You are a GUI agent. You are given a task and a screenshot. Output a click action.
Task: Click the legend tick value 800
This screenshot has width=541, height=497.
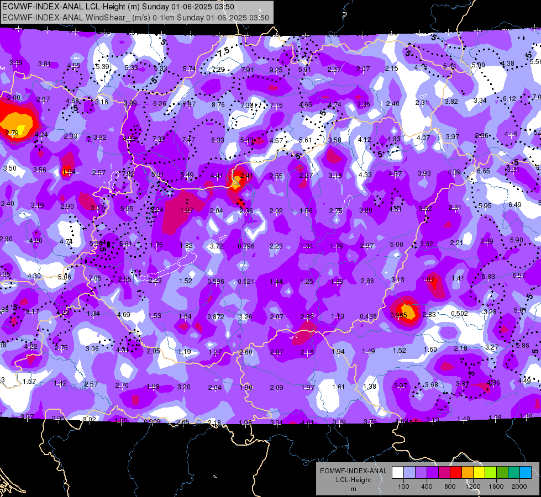pos(450,487)
